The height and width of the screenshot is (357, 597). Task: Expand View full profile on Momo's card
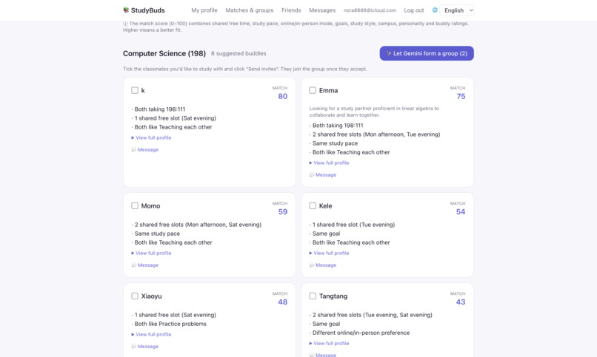click(x=151, y=253)
